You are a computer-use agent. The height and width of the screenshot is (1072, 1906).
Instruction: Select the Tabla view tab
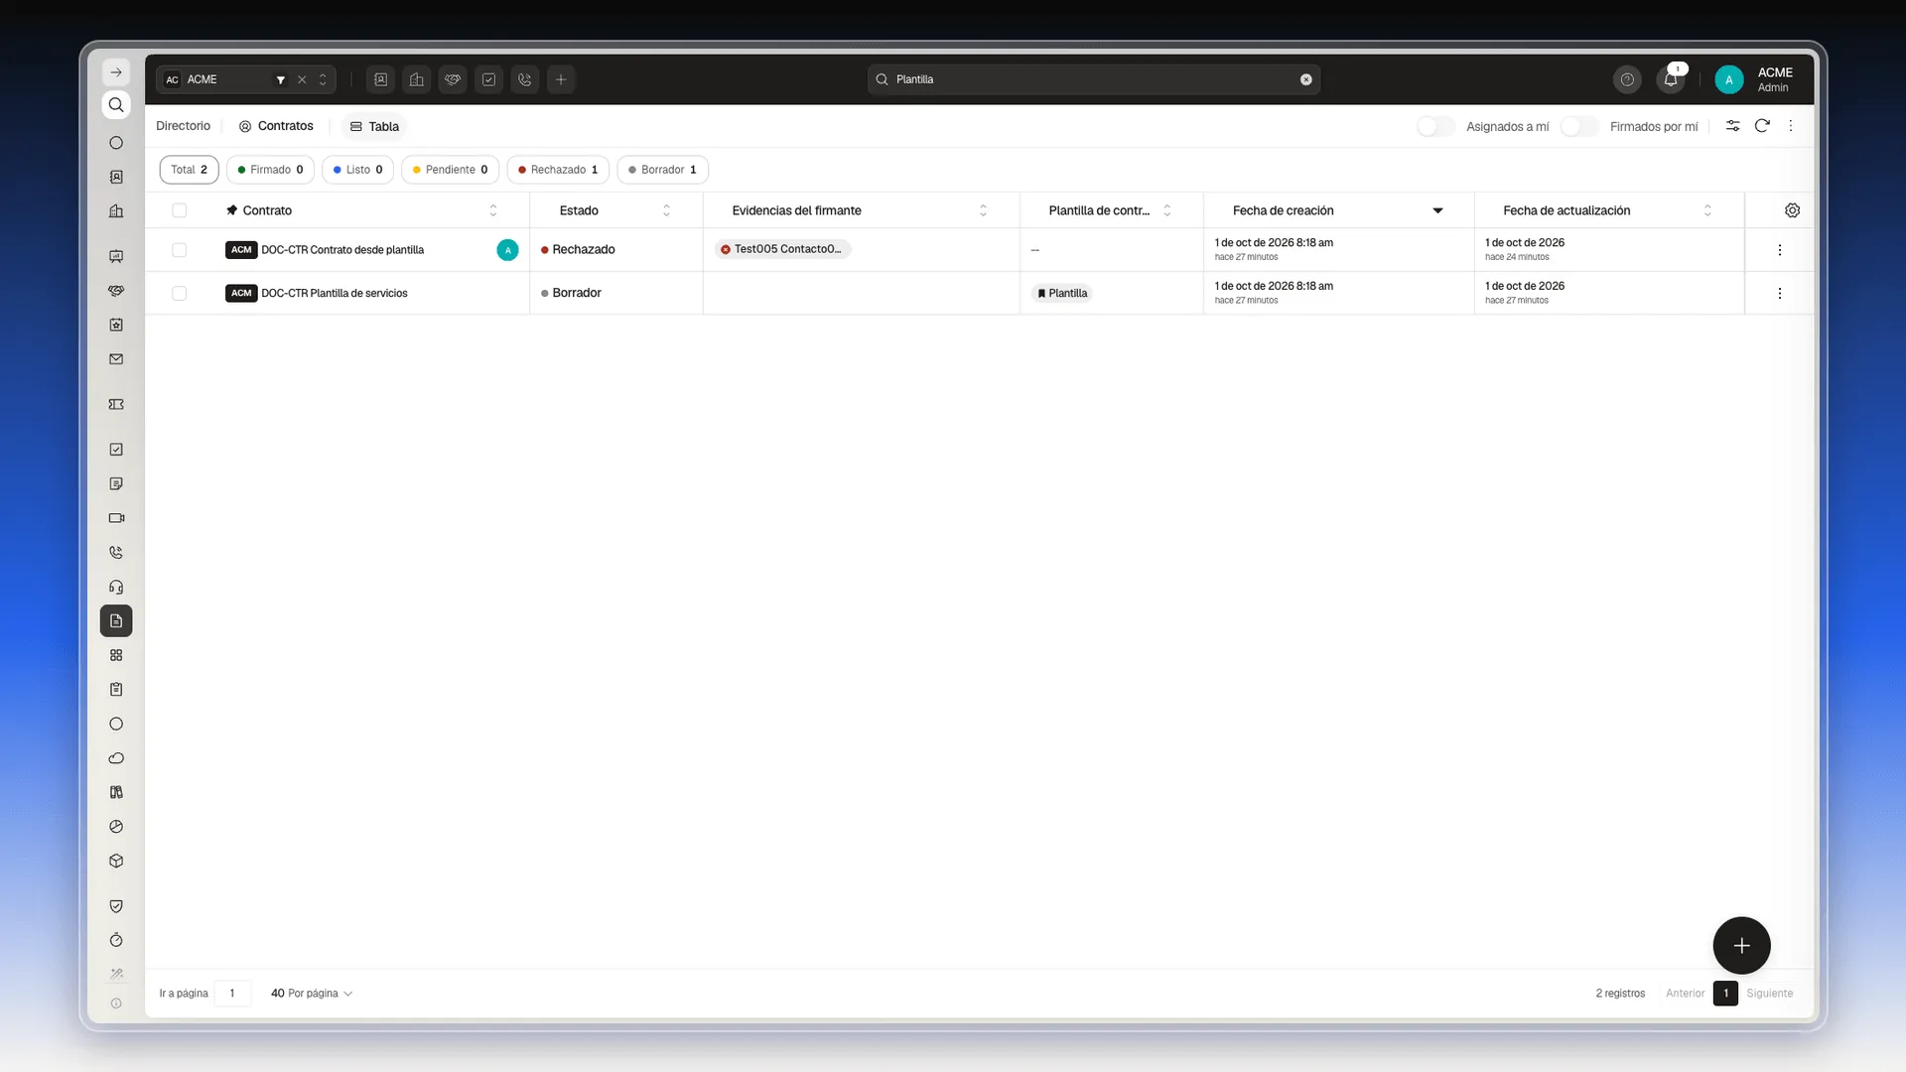[374, 126]
